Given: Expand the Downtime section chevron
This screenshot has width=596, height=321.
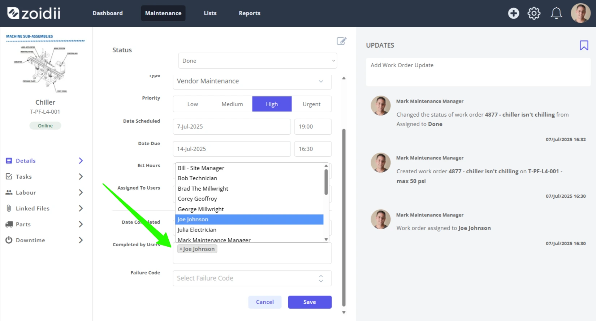Looking at the screenshot, I should (x=81, y=240).
